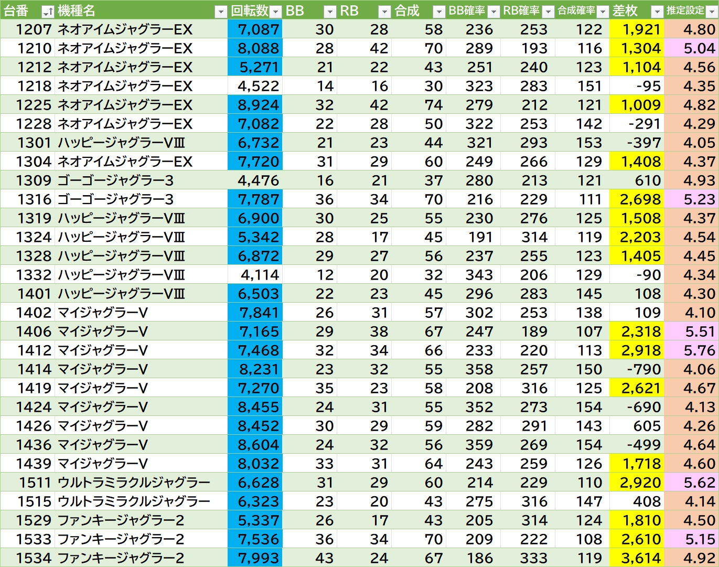Open the 機種名 column filter dropdown
This screenshot has width=719, height=567.
(221, 12)
